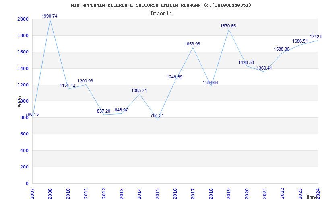Click the 837.20 data label
Screen dimensions: 322x201
click(104, 111)
